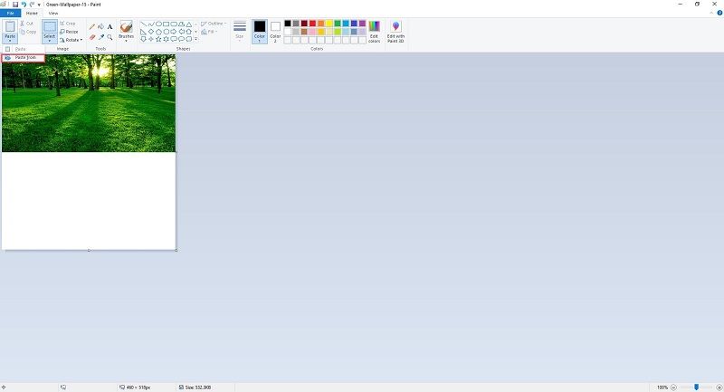This screenshot has height=392, width=724.
Task: Set Color 2 as active color
Action: (275, 30)
